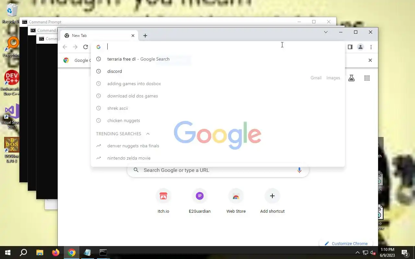Close the New Tab tab
415x259 pixels.
click(x=133, y=36)
